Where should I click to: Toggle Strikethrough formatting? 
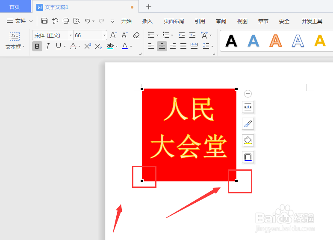[73, 46]
